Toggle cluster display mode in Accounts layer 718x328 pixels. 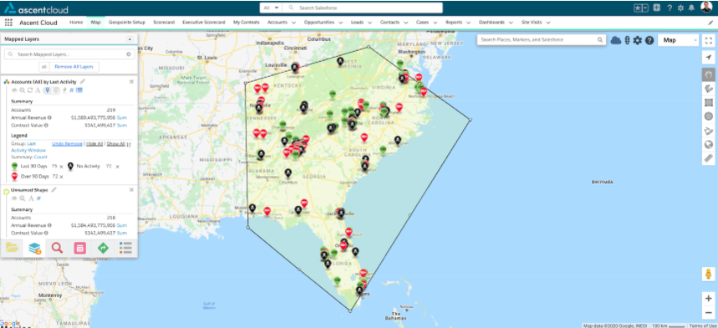(56, 90)
